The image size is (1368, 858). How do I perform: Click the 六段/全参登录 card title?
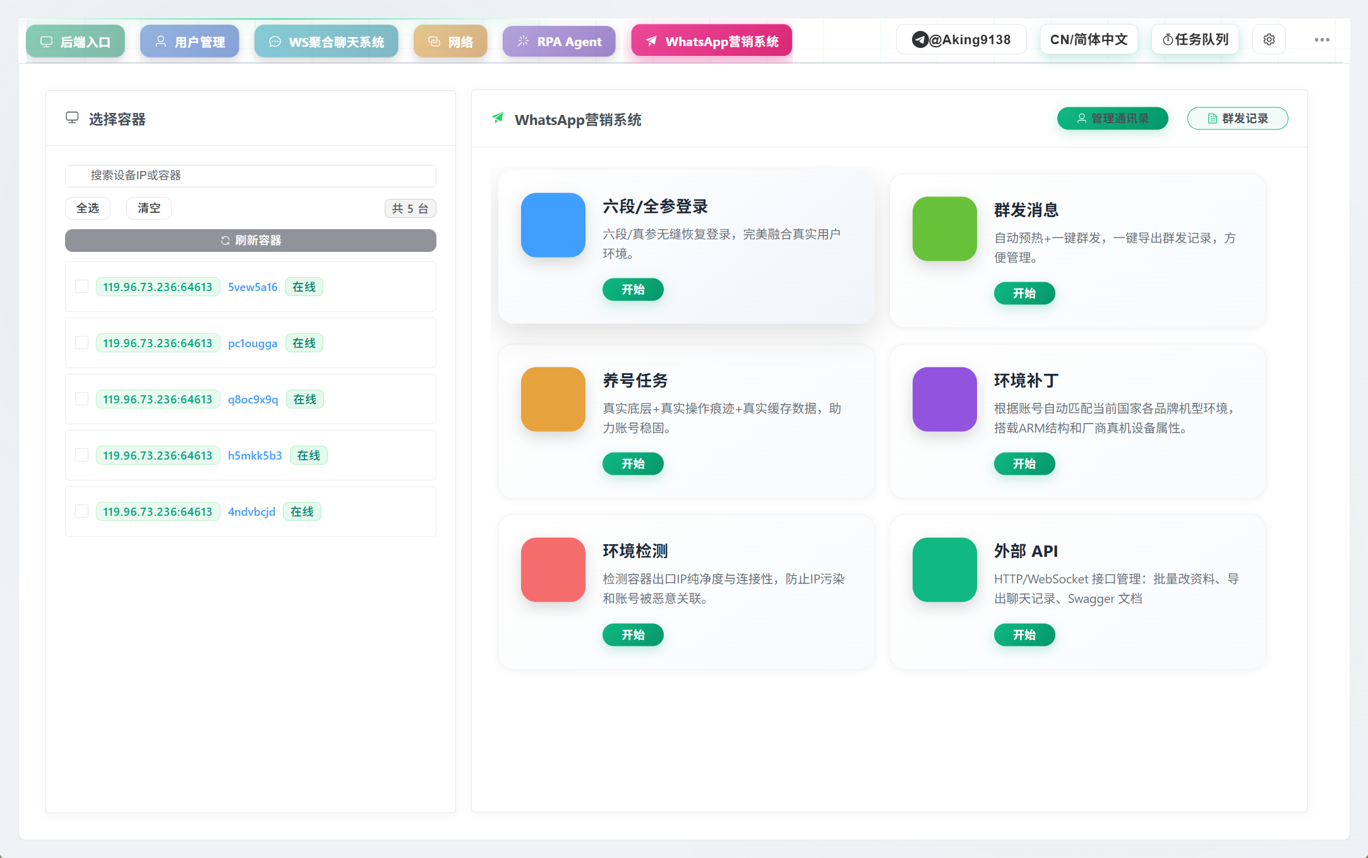[656, 206]
